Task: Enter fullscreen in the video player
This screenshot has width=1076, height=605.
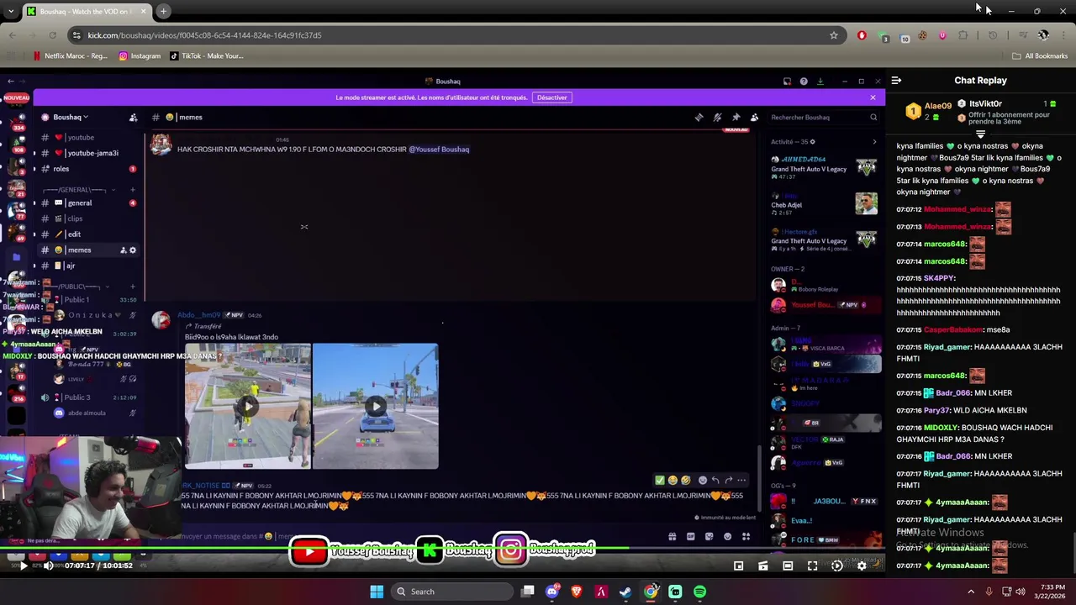Action: tap(812, 566)
